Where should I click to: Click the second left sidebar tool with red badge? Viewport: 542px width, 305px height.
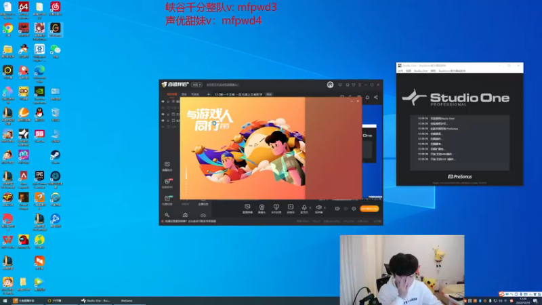167,183
